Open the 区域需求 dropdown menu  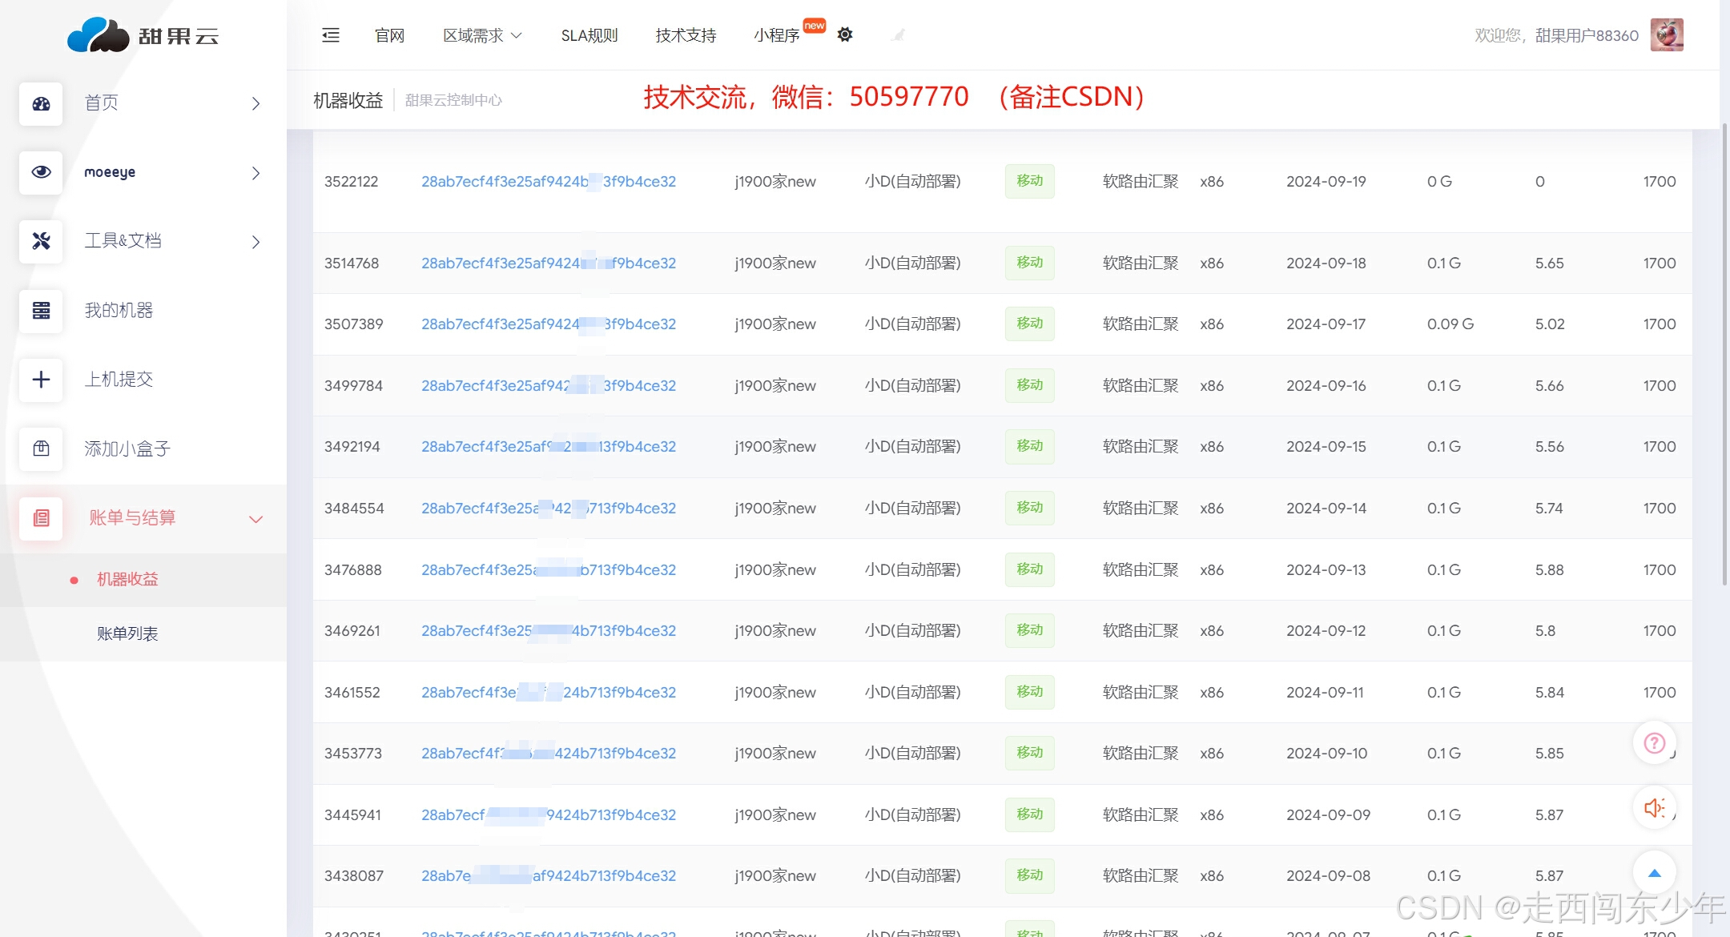pos(482,35)
